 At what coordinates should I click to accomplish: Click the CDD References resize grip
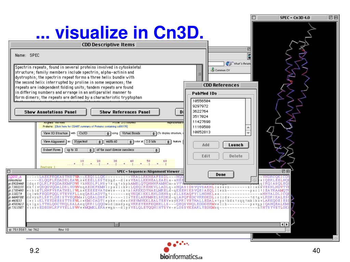pos(254,179)
